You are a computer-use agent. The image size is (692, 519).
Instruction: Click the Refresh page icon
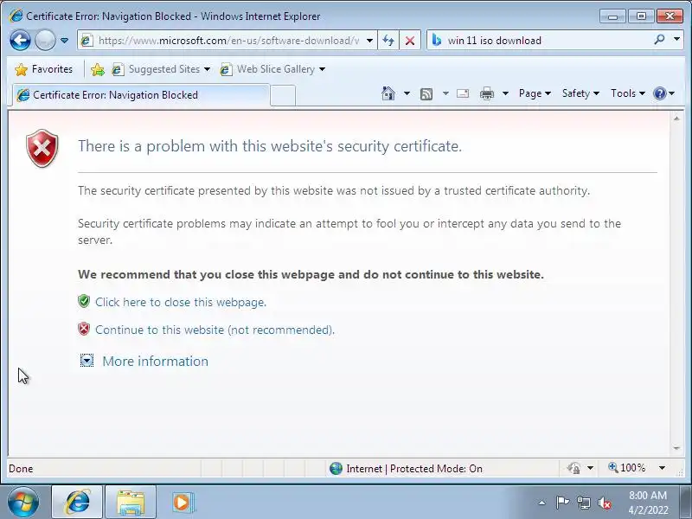388,41
